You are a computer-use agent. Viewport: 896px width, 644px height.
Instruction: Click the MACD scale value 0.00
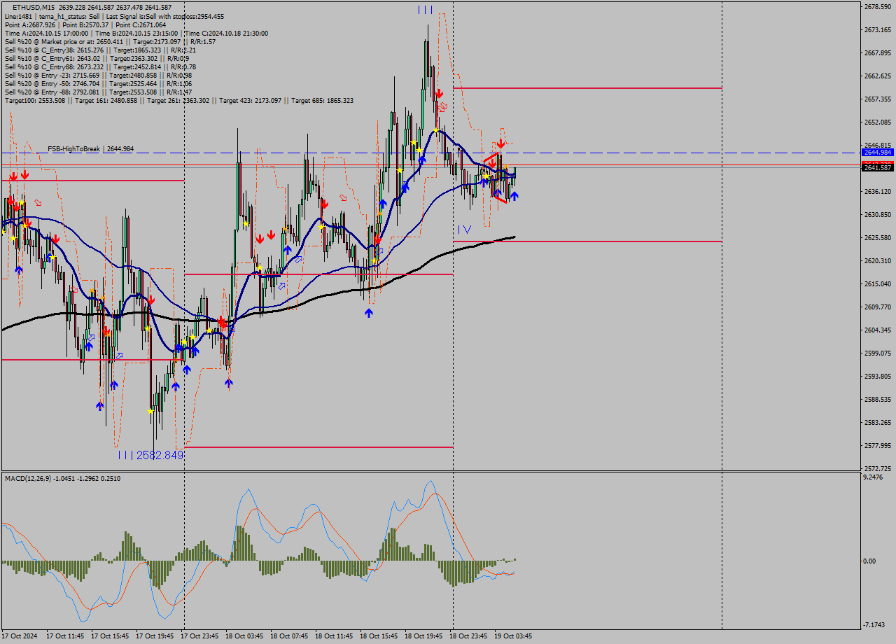click(x=870, y=561)
